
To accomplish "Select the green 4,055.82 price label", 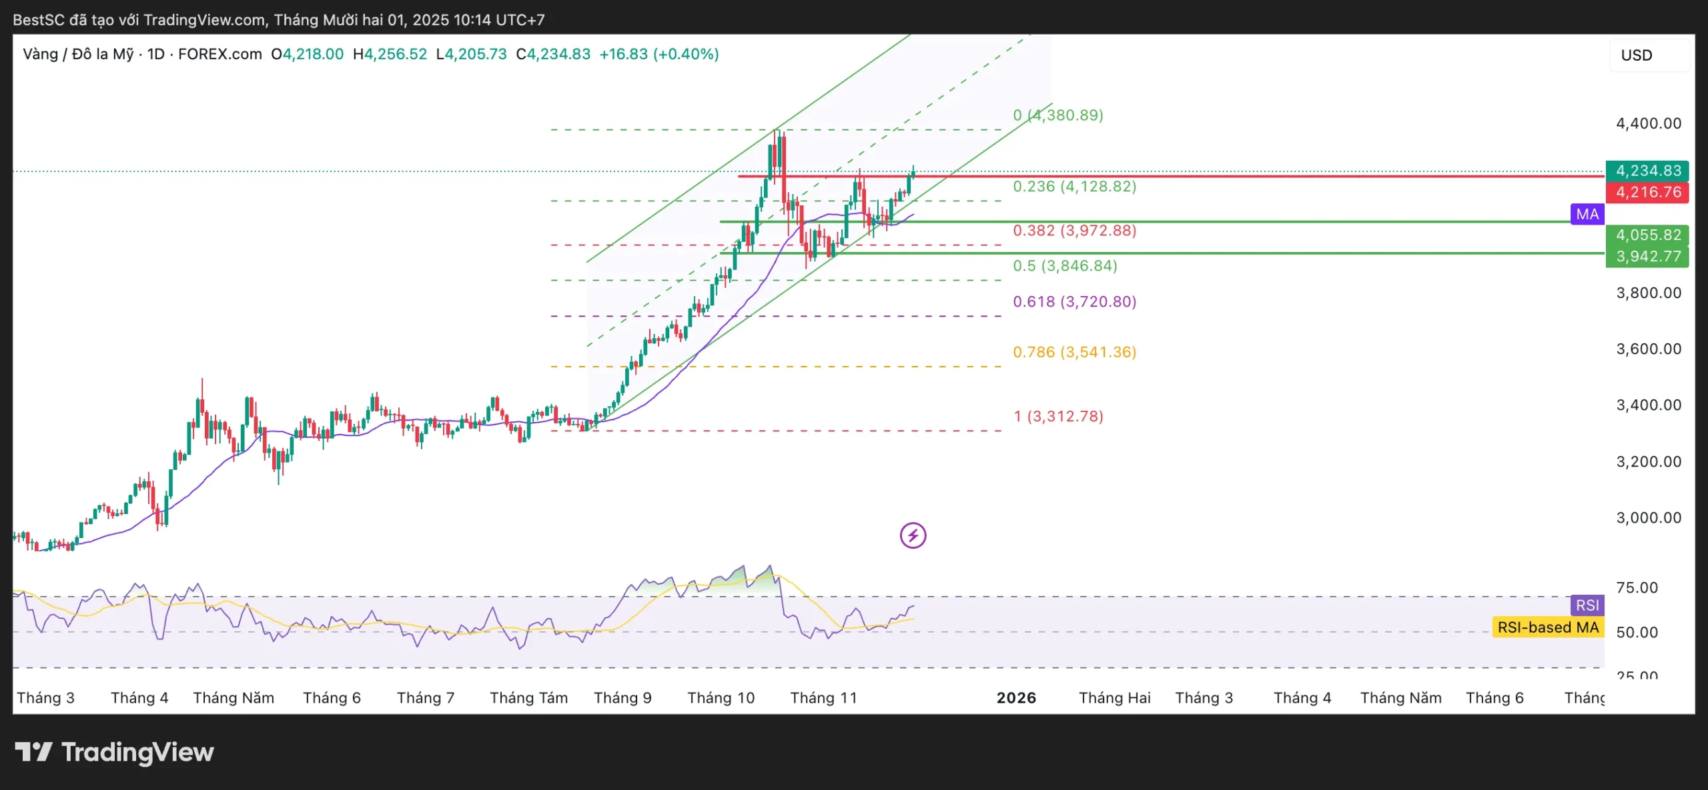I will (x=1647, y=235).
